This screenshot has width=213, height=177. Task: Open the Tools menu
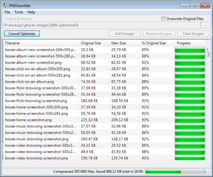click(19, 12)
